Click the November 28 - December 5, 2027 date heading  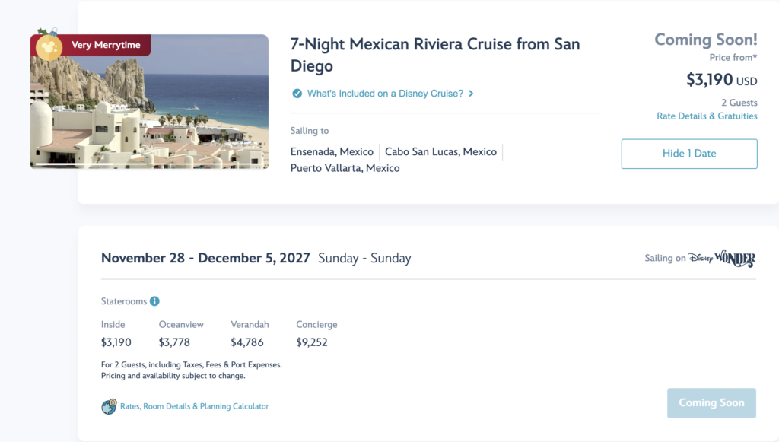coord(205,258)
